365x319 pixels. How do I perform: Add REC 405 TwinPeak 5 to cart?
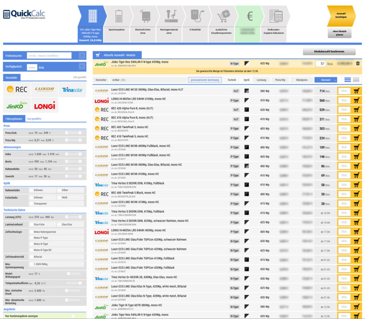tap(356, 129)
